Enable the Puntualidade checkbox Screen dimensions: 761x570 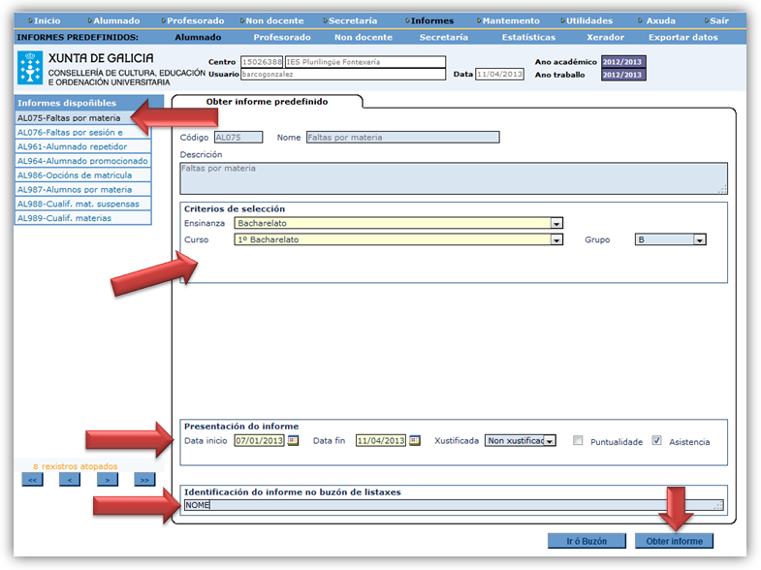click(578, 440)
